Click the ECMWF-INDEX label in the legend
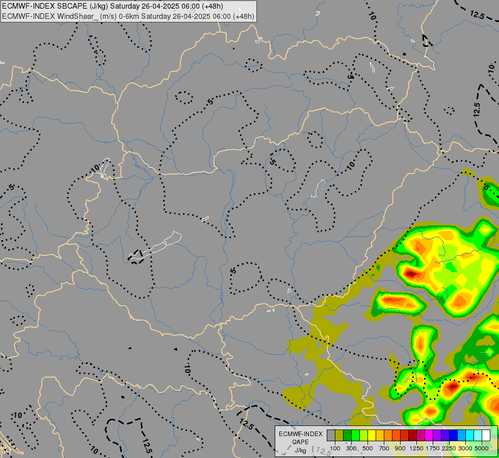 (x=300, y=434)
